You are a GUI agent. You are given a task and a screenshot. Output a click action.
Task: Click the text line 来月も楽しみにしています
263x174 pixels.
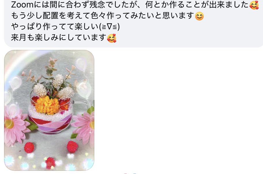coord(59,38)
